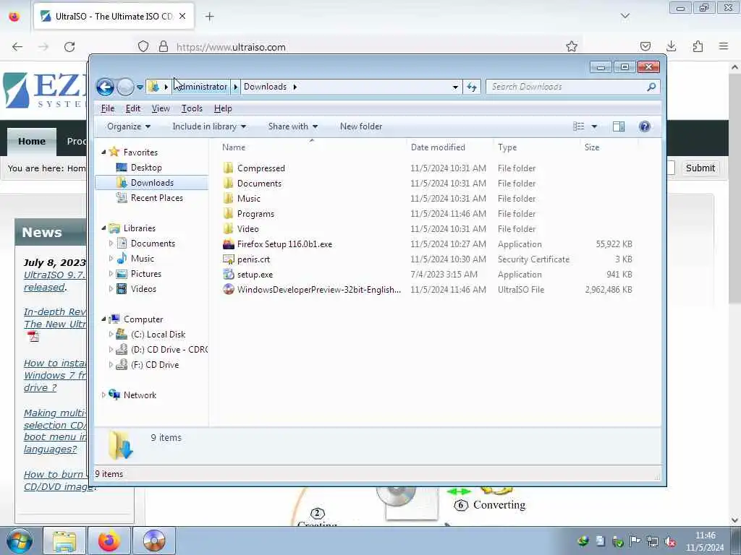
Task: Click the Windows Start orb
Action: coord(19,541)
